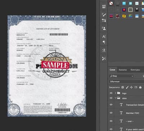Select the Transaction Details text layer thumbnail
144x131 pixels.
[121, 105]
